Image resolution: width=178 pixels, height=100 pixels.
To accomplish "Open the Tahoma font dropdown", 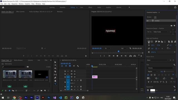I will (161, 68).
